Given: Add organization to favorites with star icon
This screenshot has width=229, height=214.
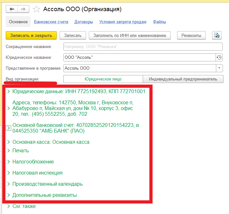Looking at the screenshot, I should click(x=36, y=9).
